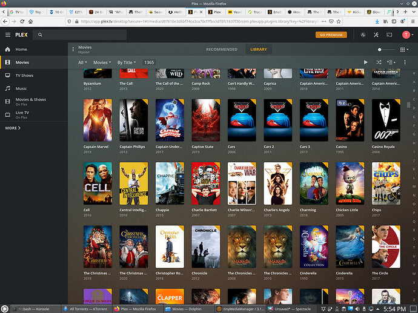
Task: Click the Plex logo
Action: 21,35
